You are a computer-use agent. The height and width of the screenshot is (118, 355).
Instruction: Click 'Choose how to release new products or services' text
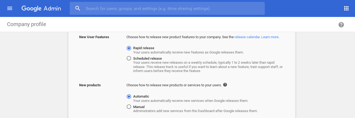coord(174,85)
